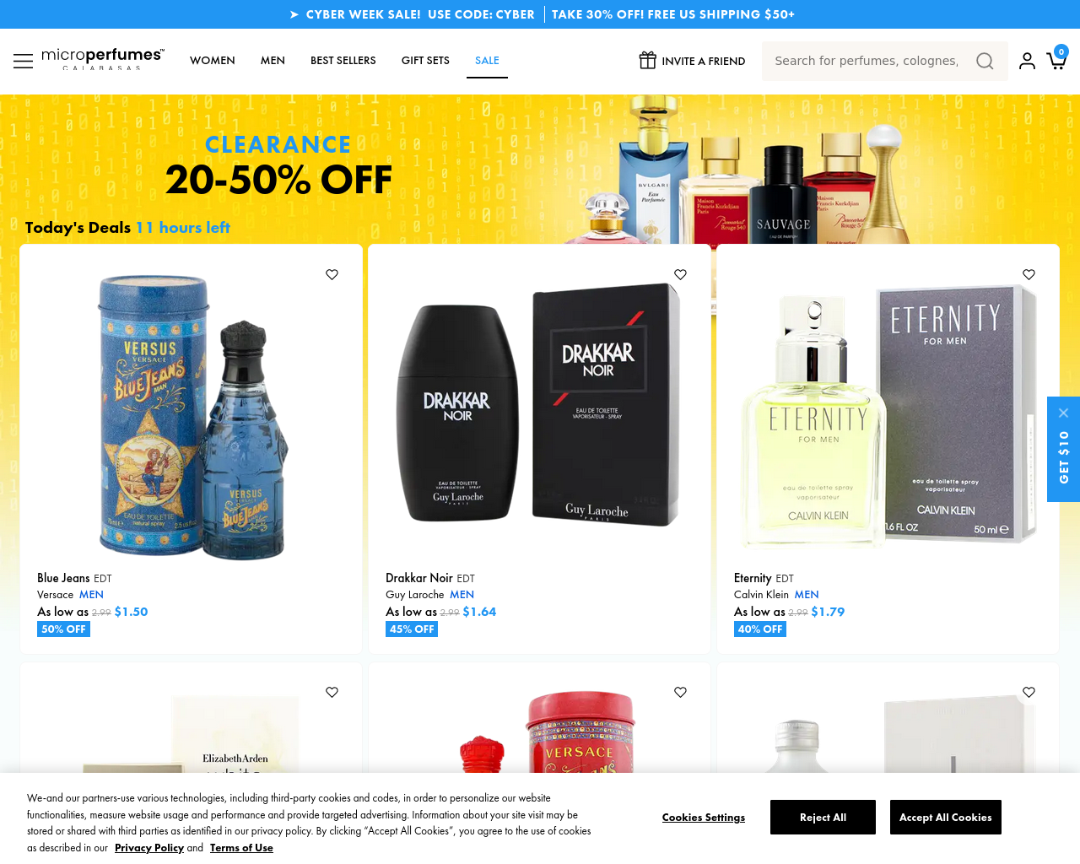Click Accept All Cookies button

pos(946,818)
